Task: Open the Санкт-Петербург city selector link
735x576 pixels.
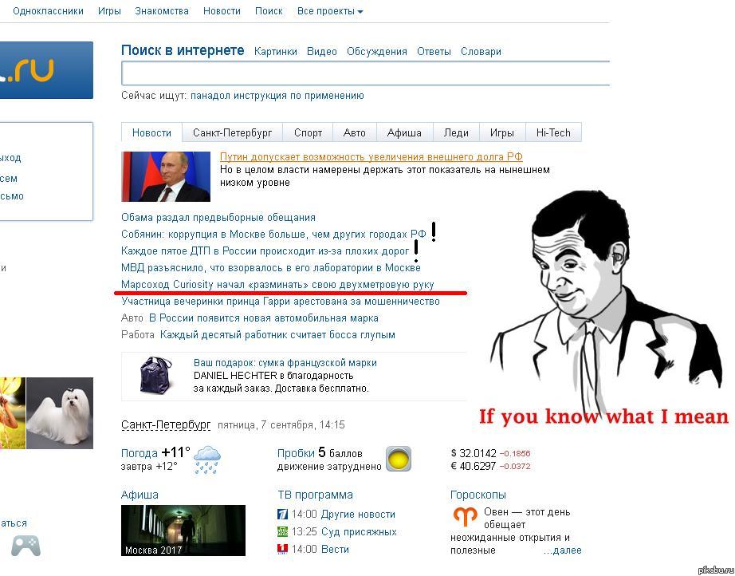Action: [166, 424]
